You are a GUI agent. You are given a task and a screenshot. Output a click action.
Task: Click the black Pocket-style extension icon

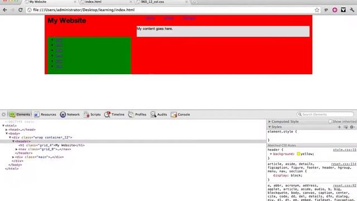tap(344, 10)
